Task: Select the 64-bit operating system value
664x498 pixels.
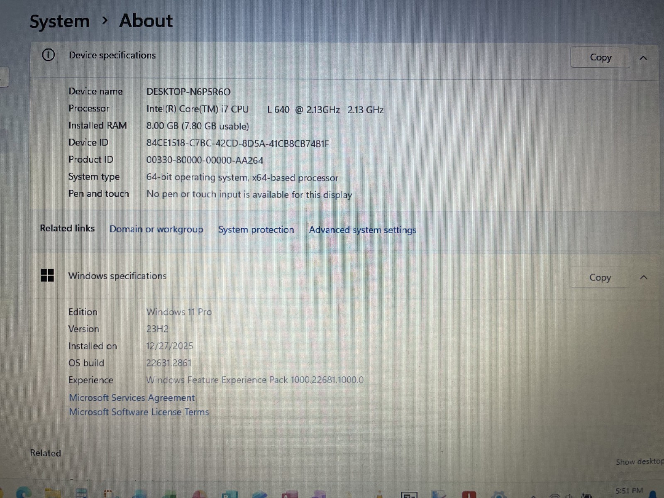Action: pyautogui.click(x=242, y=178)
